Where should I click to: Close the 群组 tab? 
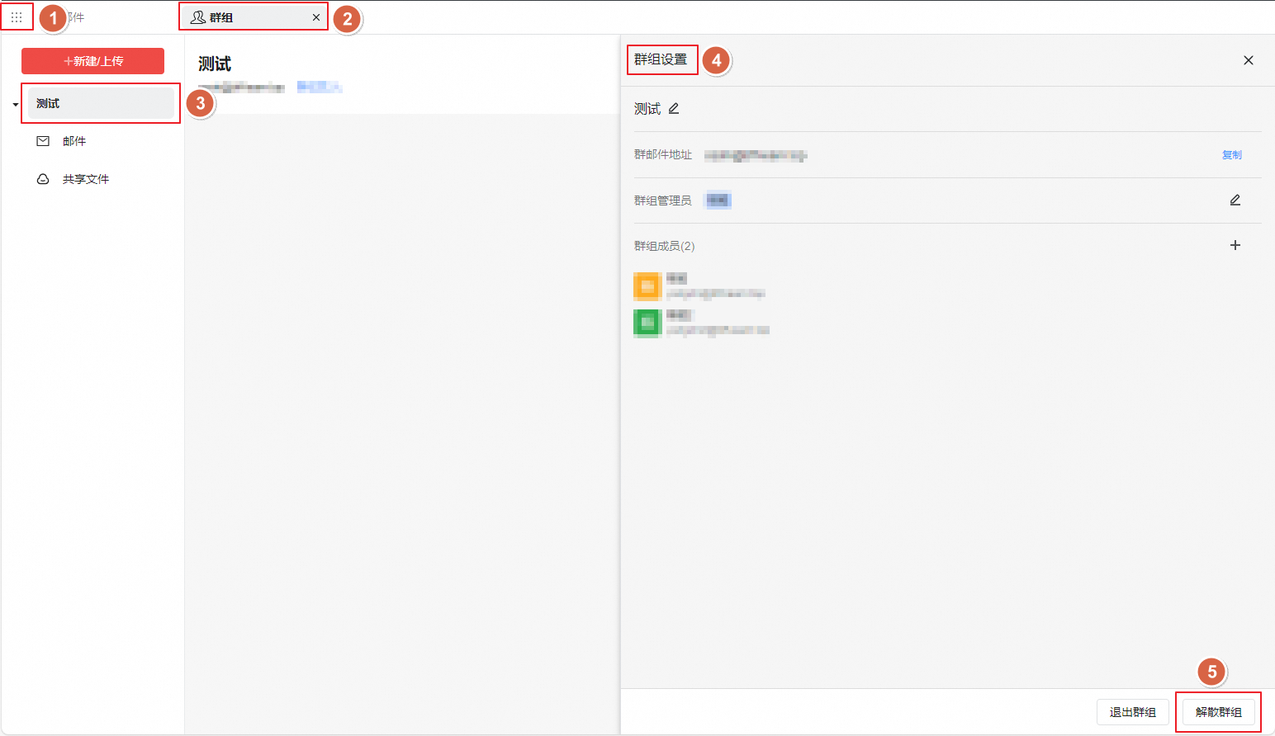pyautogui.click(x=316, y=17)
